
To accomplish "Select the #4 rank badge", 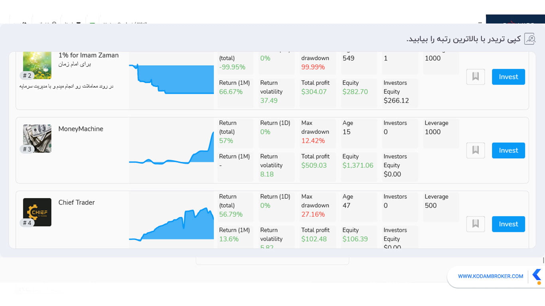I will tap(27, 223).
